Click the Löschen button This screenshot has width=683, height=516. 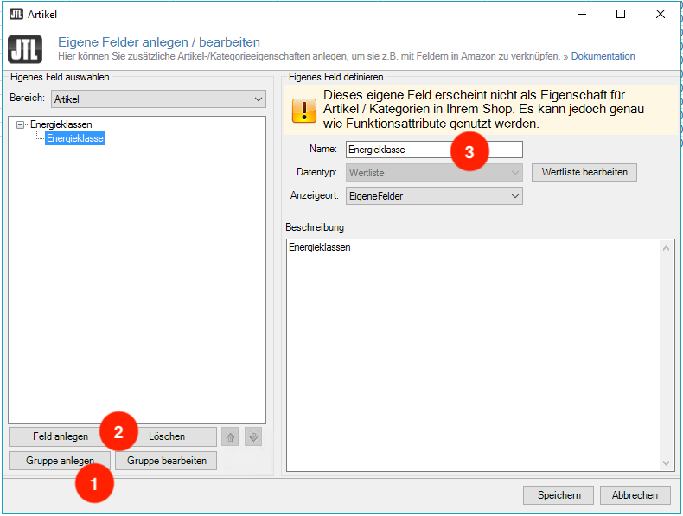[166, 436]
